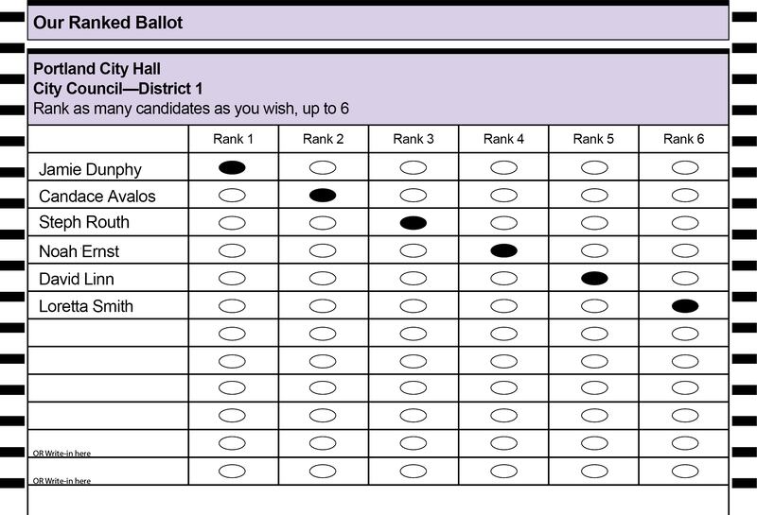Click the Rank 4 column header

[x=503, y=139]
